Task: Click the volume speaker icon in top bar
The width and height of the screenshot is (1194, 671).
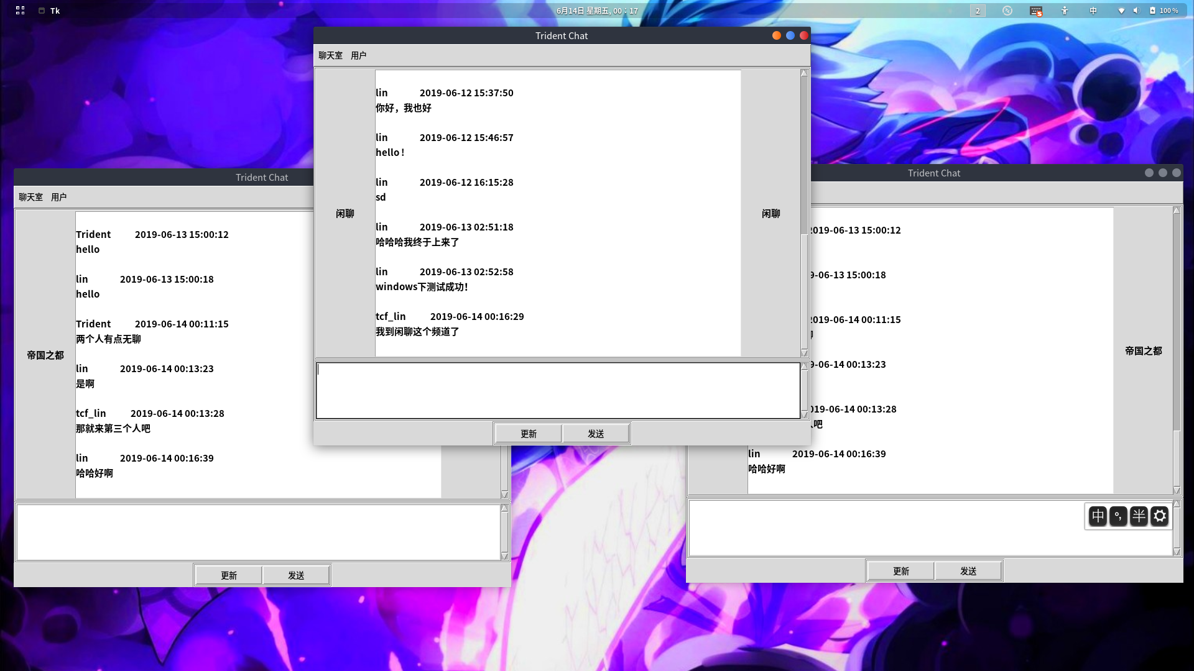Action: (1136, 11)
